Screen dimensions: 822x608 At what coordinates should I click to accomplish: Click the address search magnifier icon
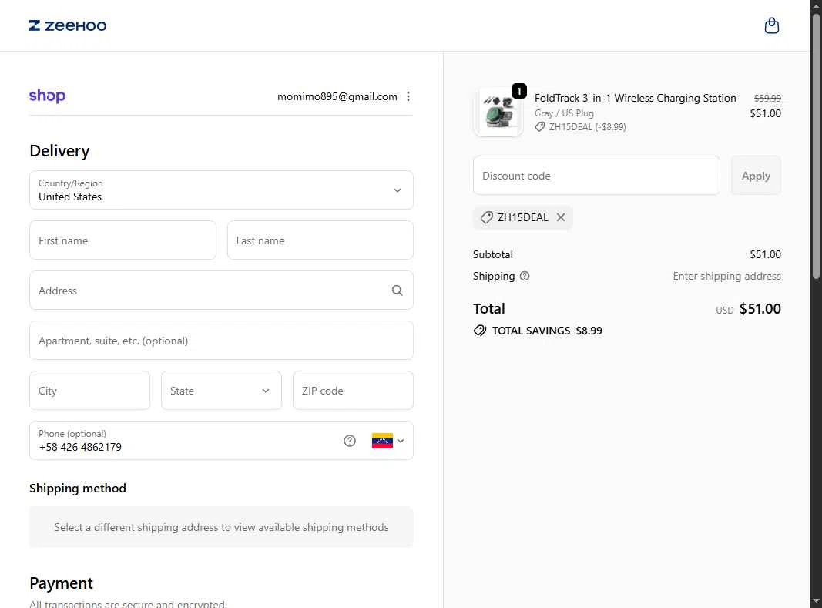[398, 290]
